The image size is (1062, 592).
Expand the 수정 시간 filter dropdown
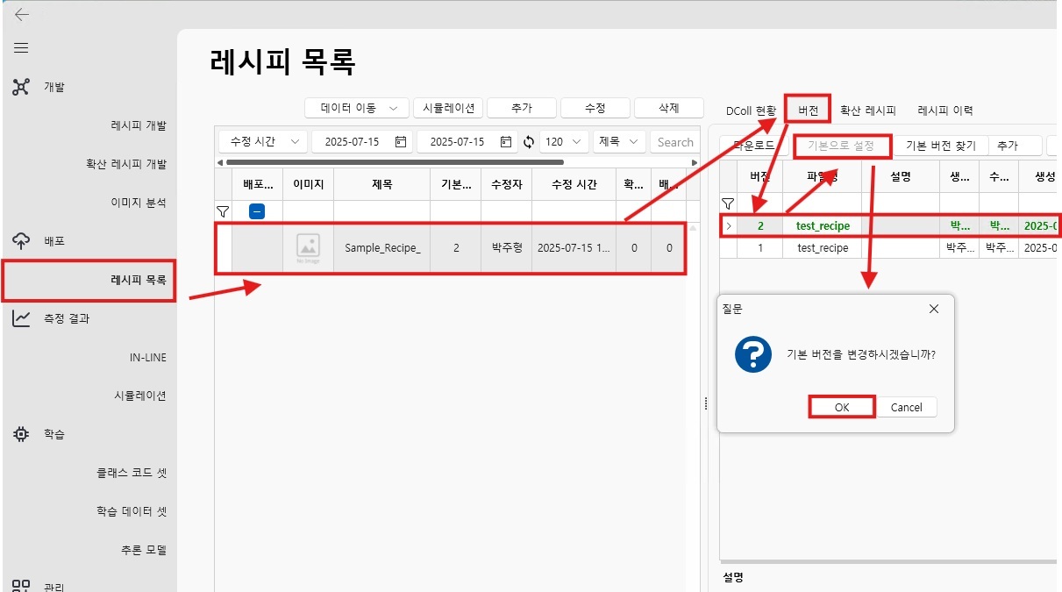[x=262, y=142]
